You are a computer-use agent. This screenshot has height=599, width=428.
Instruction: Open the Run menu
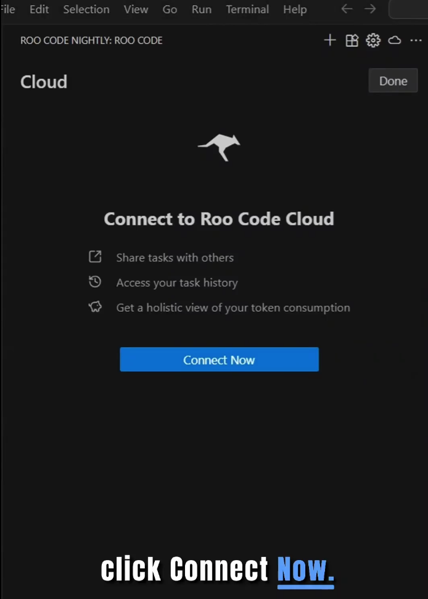pos(202,9)
